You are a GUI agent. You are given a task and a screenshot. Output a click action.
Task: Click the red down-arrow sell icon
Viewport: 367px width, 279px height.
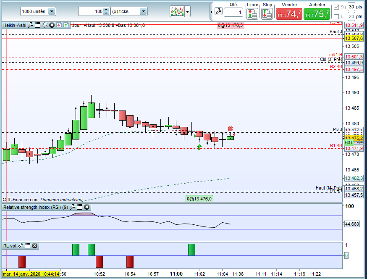tap(59, 25)
